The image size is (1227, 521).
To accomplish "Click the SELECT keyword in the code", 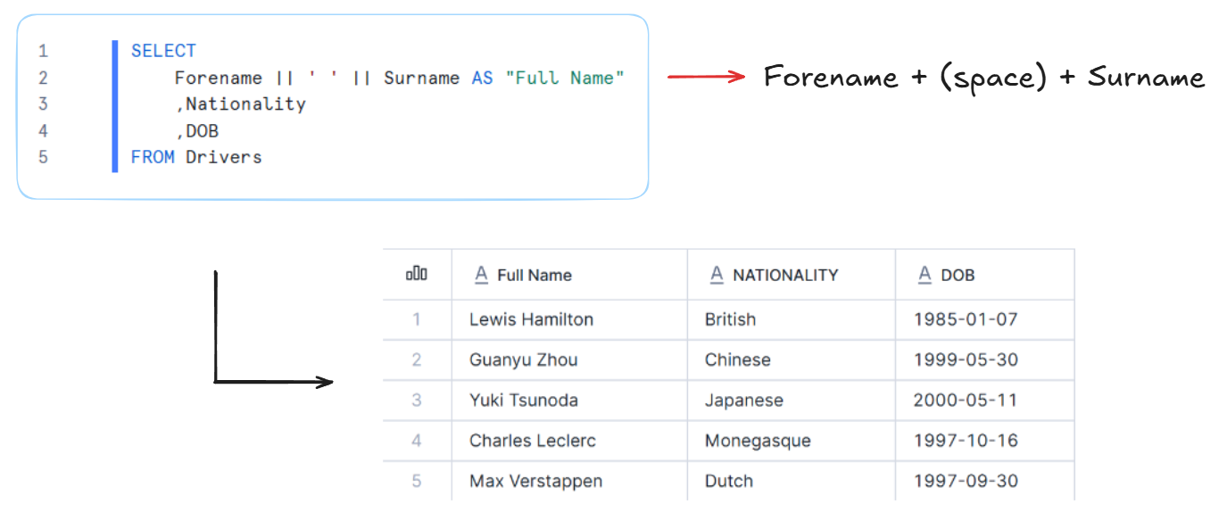I will 163,51.
